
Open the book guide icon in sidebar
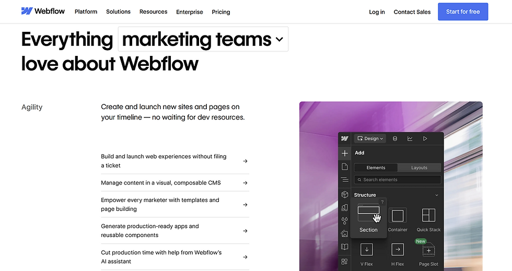tap(344, 247)
